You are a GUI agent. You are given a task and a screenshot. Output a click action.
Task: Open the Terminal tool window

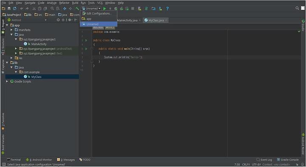pos(14,160)
